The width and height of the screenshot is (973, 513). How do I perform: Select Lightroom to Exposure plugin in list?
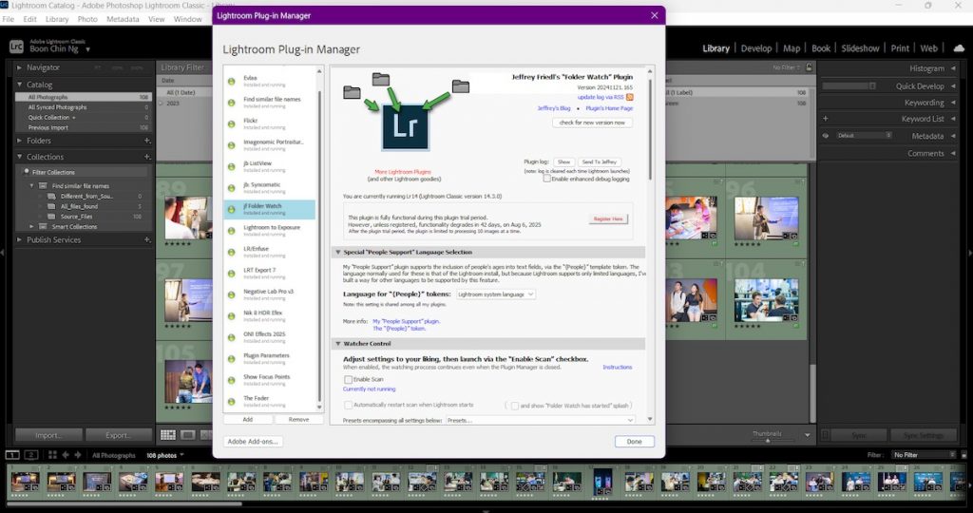click(269, 231)
